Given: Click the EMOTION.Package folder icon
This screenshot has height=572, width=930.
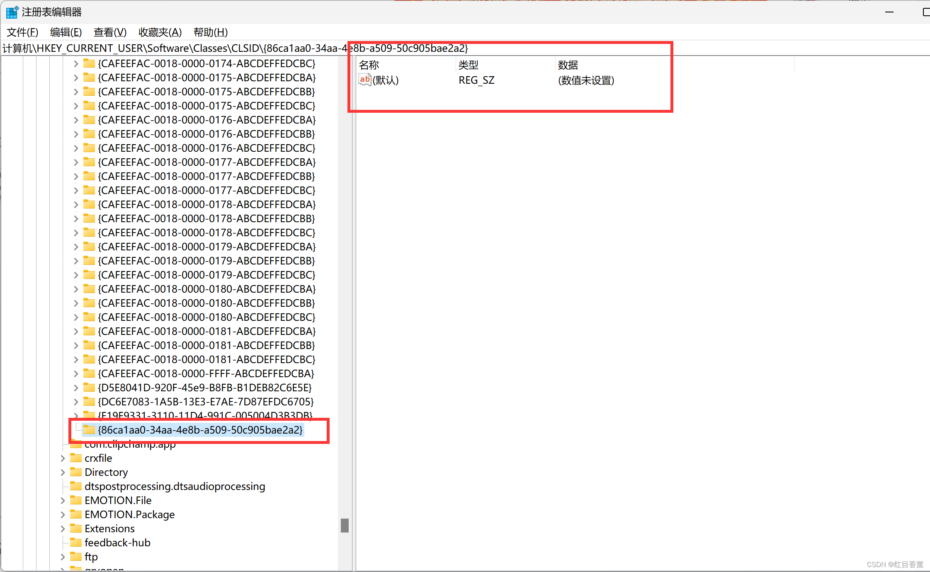Looking at the screenshot, I should coord(75,514).
